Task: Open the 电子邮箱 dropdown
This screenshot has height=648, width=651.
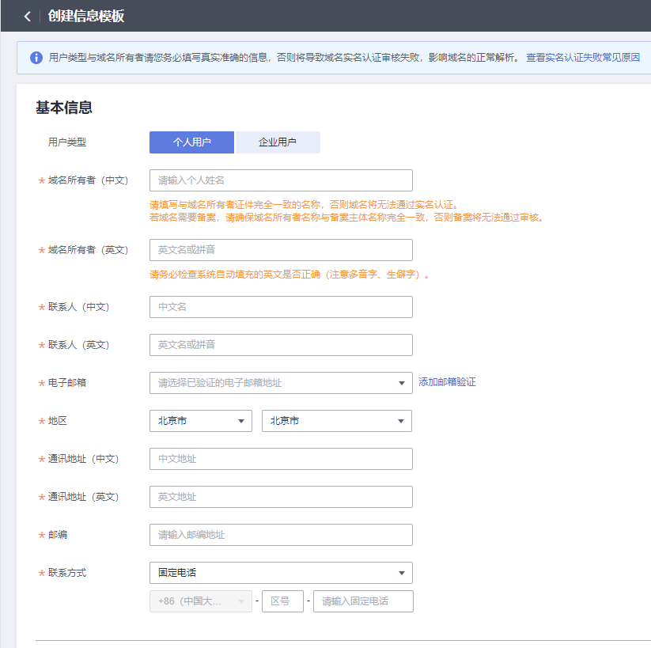Action: click(281, 383)
